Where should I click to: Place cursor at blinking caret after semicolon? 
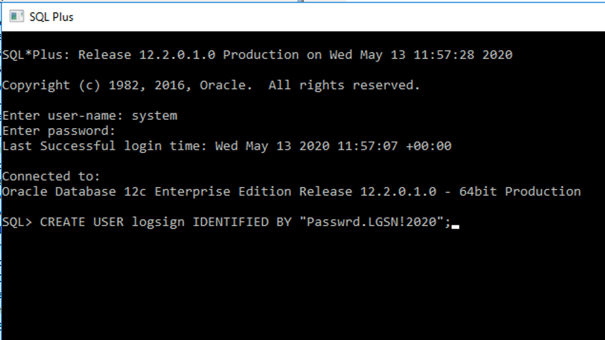[x=455, y=227]
